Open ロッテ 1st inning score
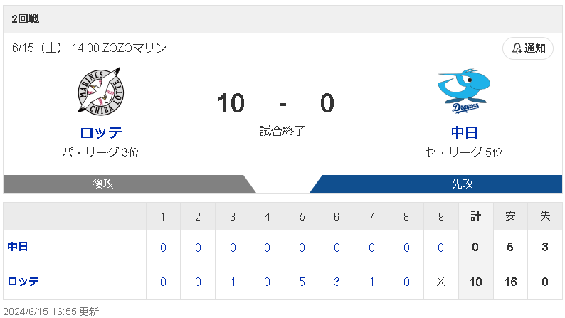 [x=163, y=282]
